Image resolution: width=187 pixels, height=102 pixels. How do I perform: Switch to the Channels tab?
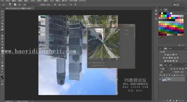tap(166, 65)
